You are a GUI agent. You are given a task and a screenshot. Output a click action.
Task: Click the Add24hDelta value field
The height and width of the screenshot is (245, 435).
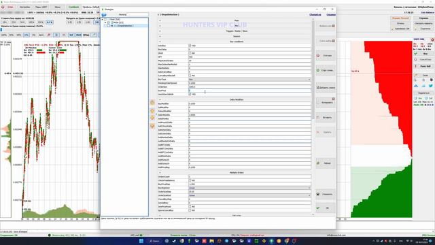[249, 115]
